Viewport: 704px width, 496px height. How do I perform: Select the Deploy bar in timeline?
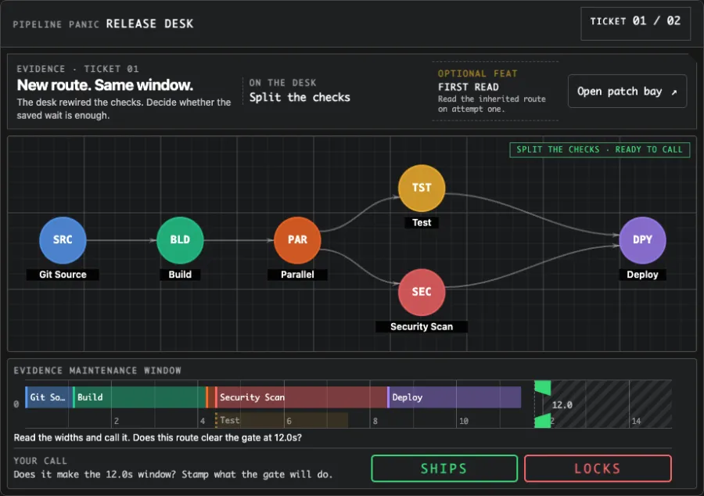(454, 397)
